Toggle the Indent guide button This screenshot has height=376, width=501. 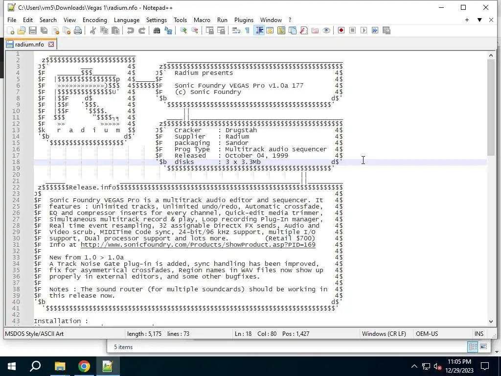click(x=259, y=30)
